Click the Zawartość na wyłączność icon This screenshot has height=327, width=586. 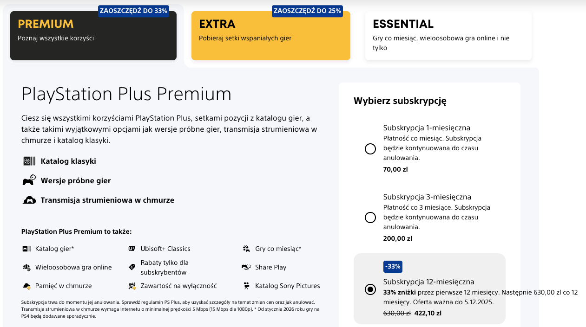pos(132,286)
